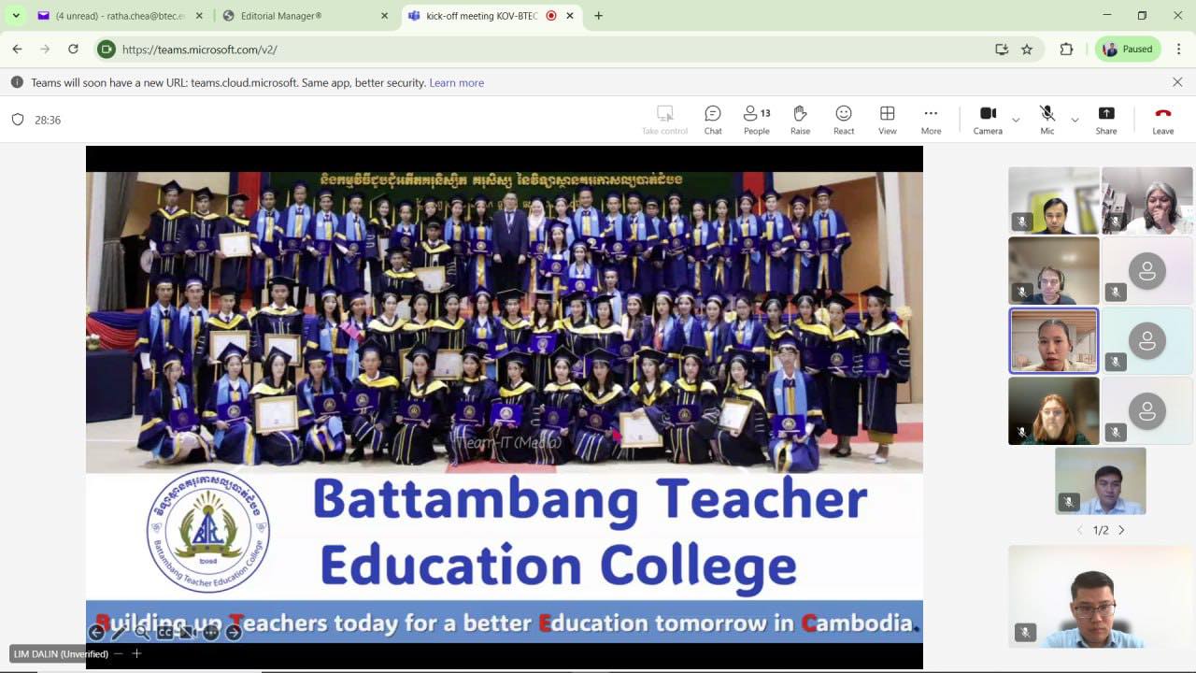The height and width of the screenshot is (673, 1196).
Task: Open the magnifier zoom tool on the slide
Action: (141, 632)
